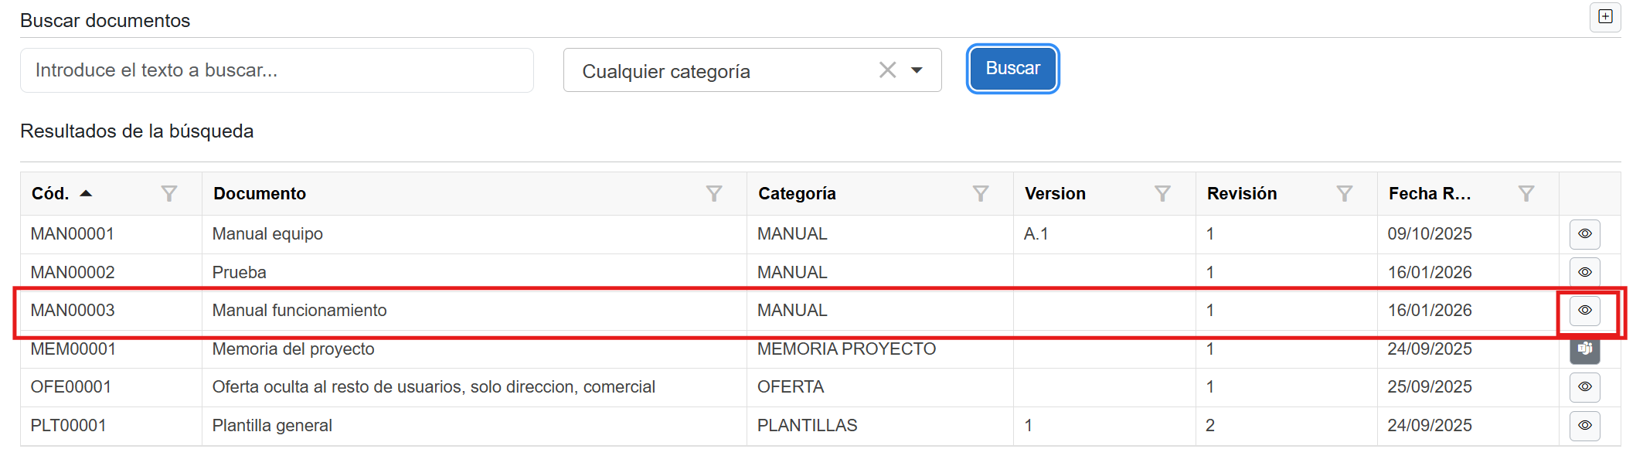Sort table by Documento column header
Viewport: 1643px width, 466px height.
point(260,194)
